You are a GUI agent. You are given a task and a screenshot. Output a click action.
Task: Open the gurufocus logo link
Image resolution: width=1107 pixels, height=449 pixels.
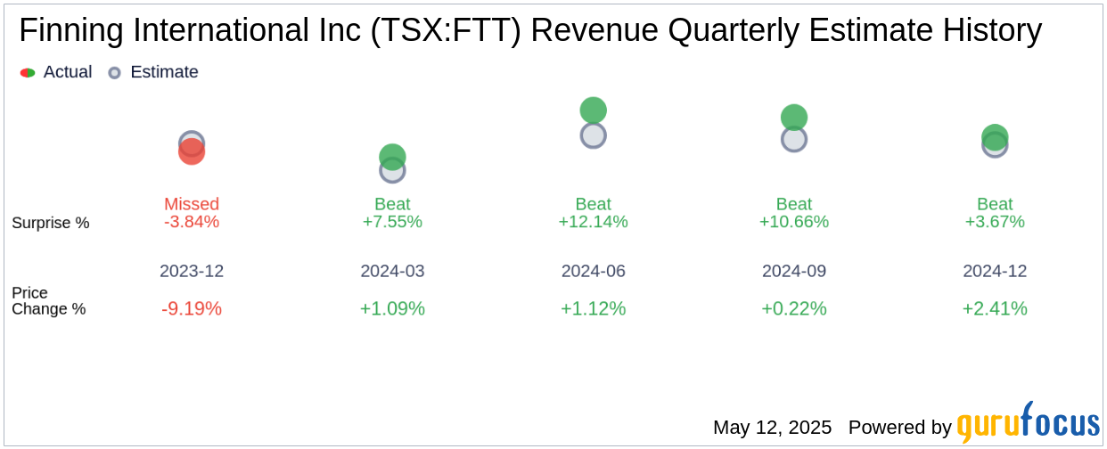pos(1028,423)
